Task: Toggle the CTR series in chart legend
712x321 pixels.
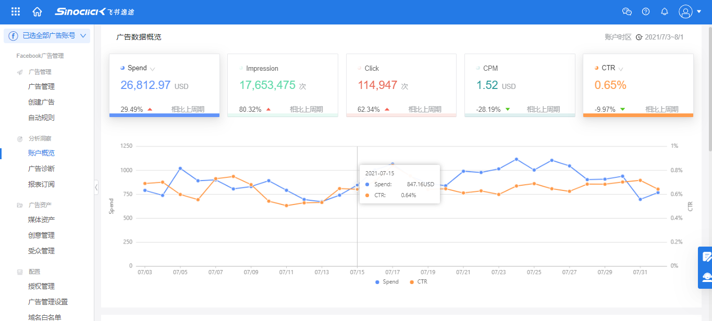Action: click(x=418, y=282)
